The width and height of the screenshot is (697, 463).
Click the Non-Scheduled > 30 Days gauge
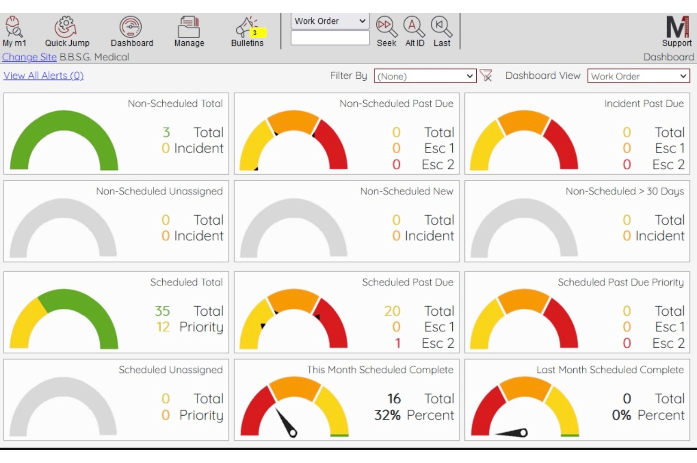pyautogui.click(x=525, y=228)
